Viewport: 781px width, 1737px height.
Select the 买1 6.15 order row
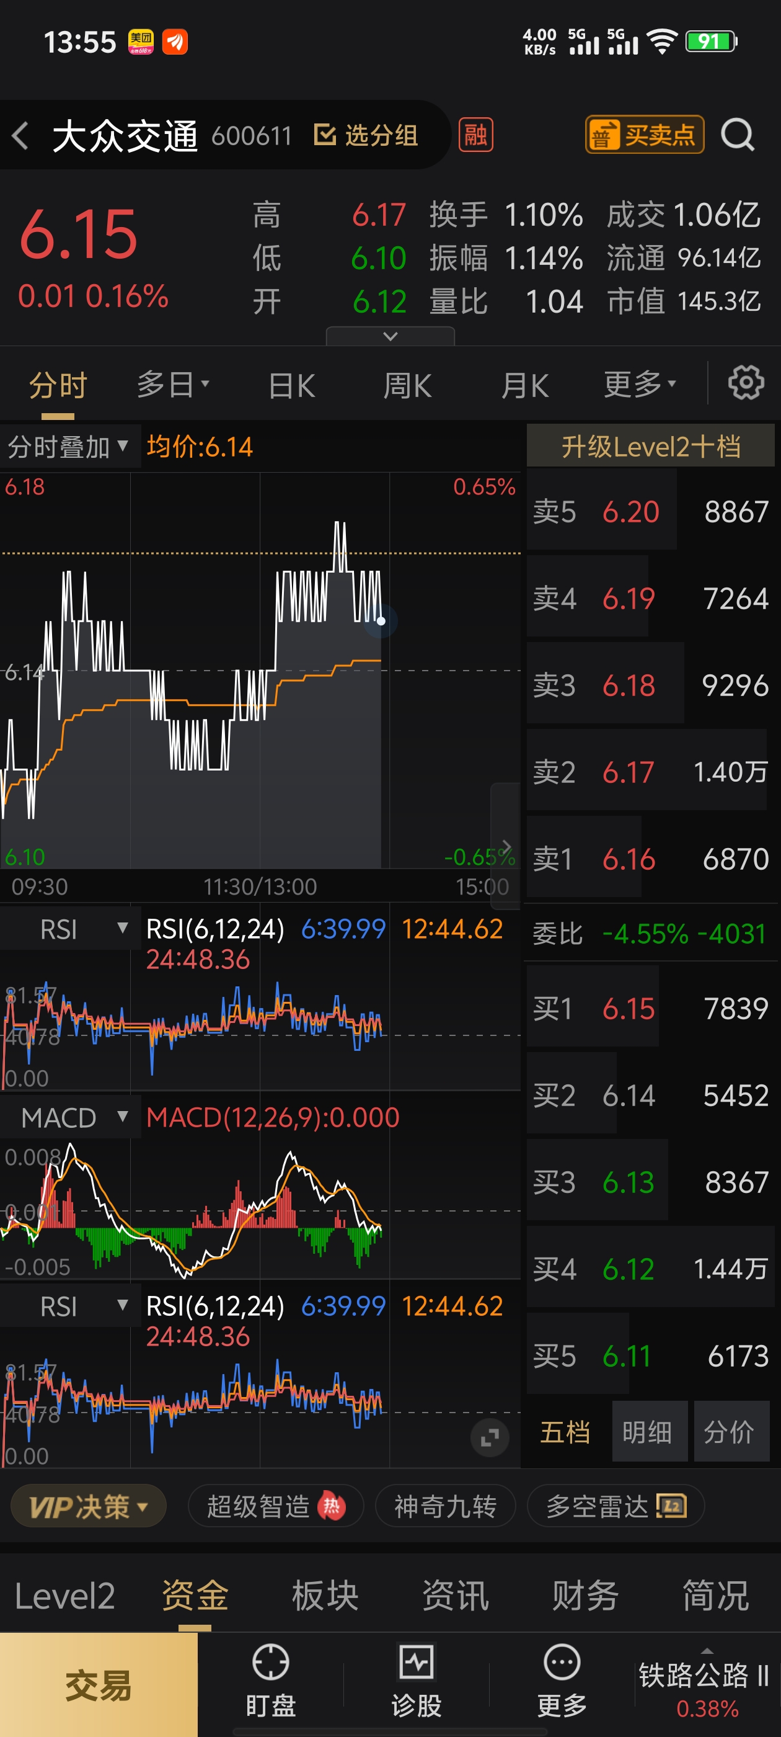(651, 1008)
